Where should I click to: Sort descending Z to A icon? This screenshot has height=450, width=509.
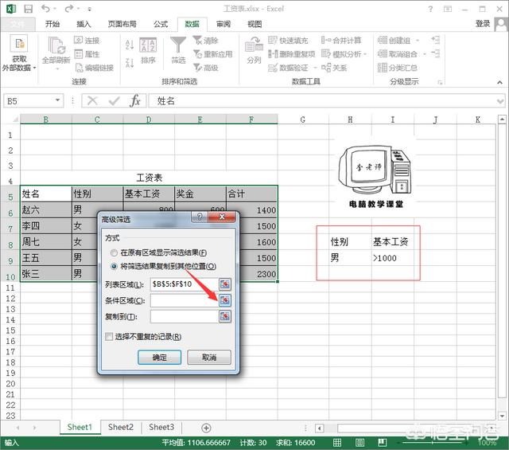130,63
